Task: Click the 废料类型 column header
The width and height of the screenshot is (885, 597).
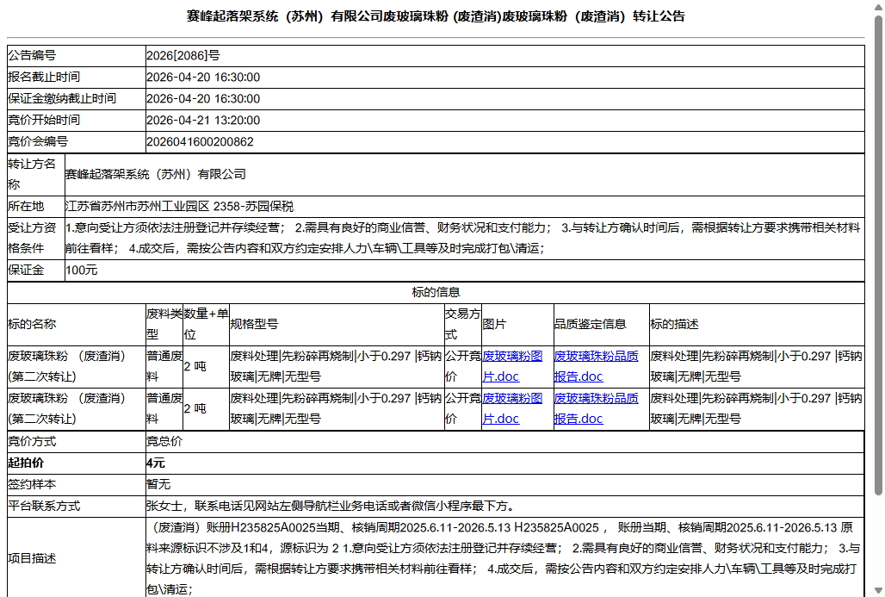Action: point(164,324)
